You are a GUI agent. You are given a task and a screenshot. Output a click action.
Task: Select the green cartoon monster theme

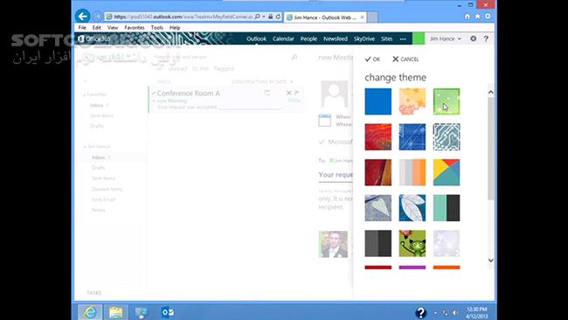coord(412,244)
